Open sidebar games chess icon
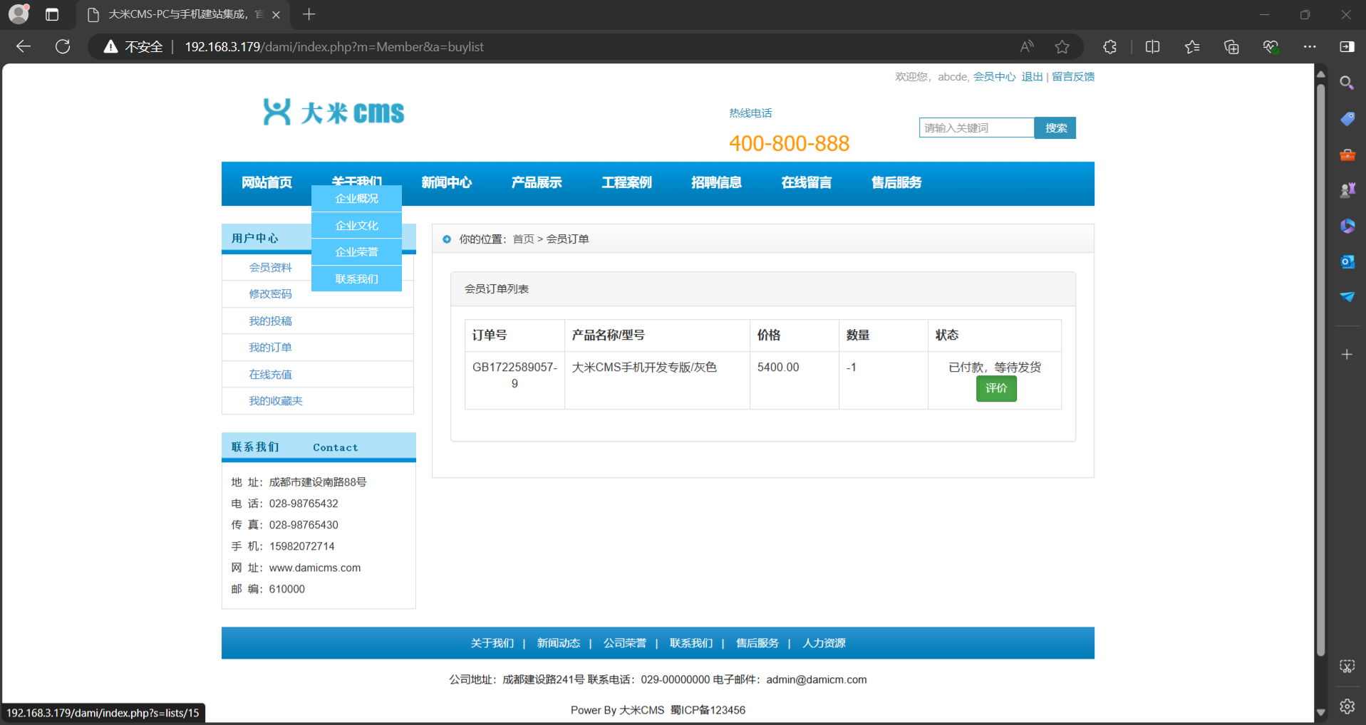The width and height of the screenshot is (1366, 725). 1347,190
